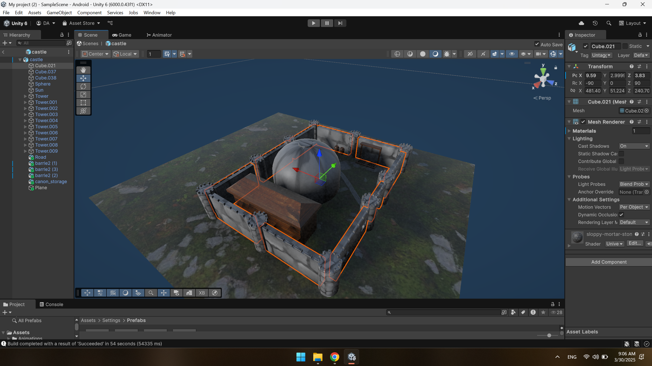Select the Scale tool in scene toolbar

click(83, 95)
